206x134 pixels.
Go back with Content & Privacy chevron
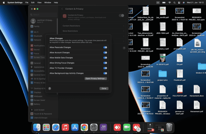(62, 9)
